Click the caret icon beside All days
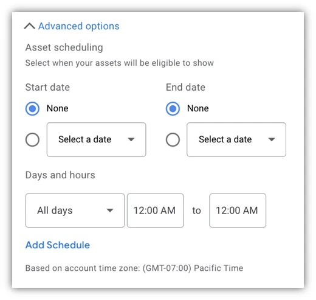 [110, 211]
